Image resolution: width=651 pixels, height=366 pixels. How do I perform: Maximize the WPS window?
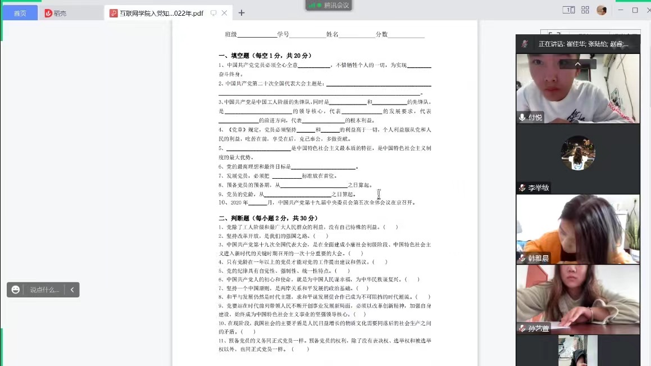635,10
